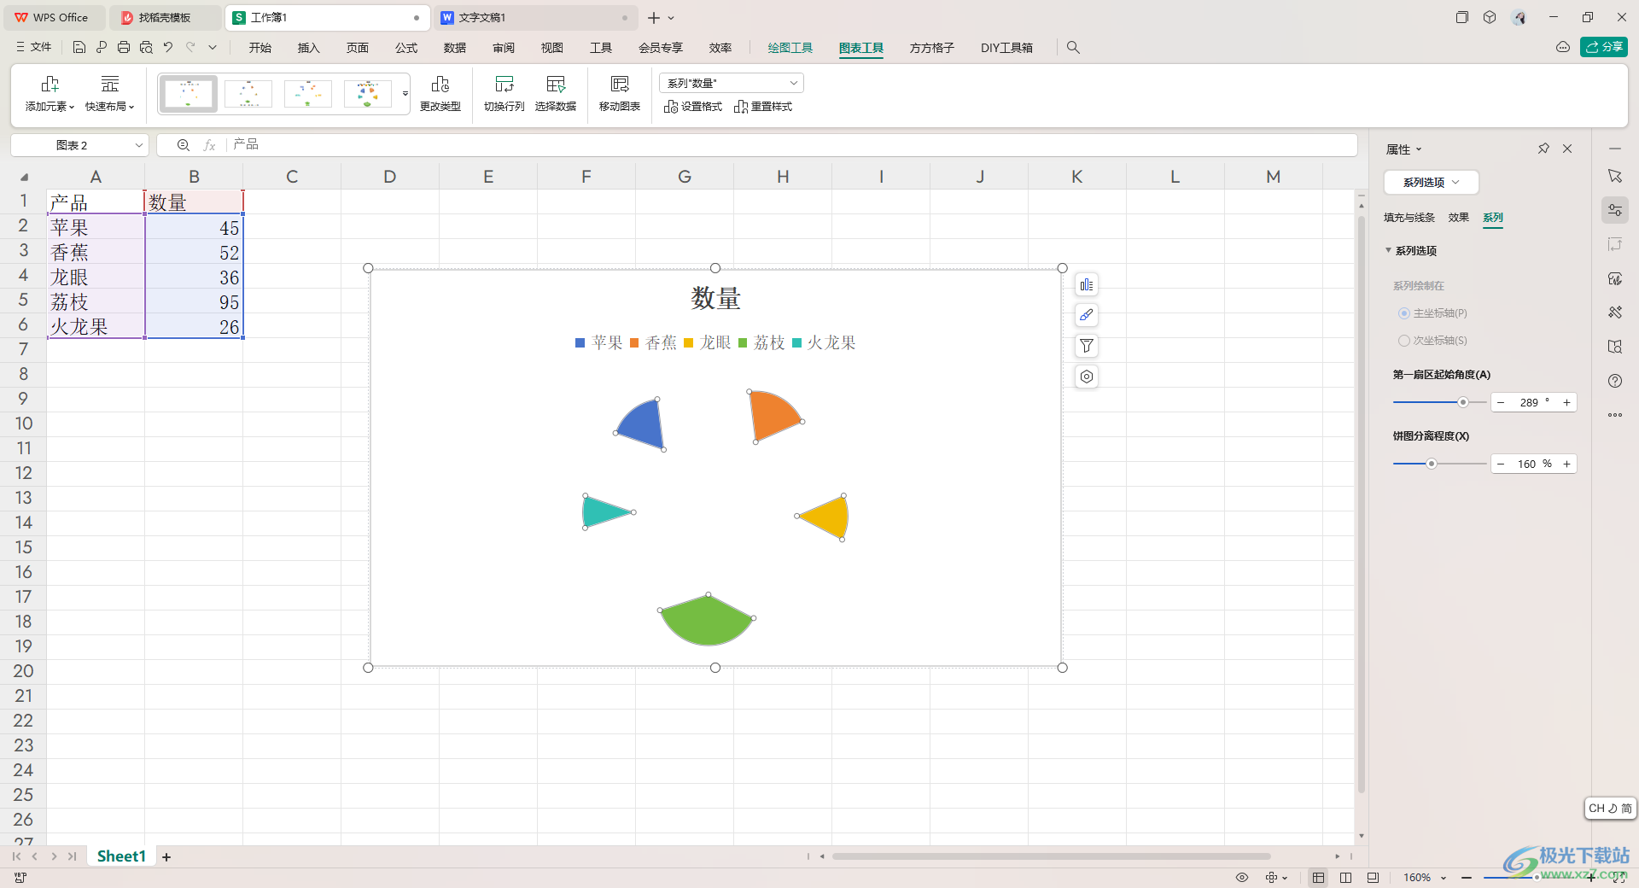Switch to page layout view icon
Screen dimensions: 1639x888
click(x=1346, y=878)
